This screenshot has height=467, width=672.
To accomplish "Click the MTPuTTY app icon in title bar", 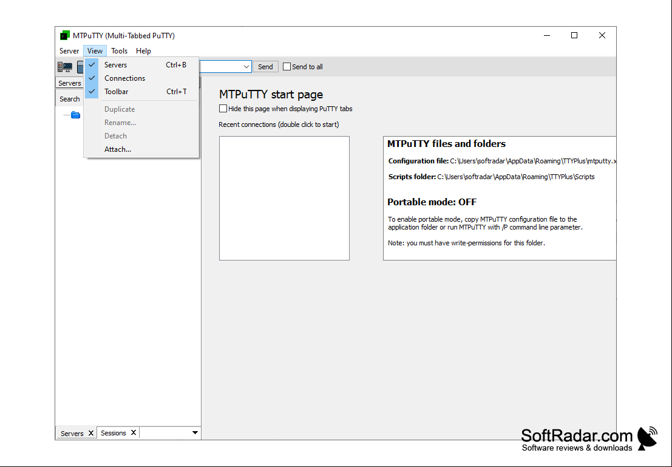I will coord(65,35).
